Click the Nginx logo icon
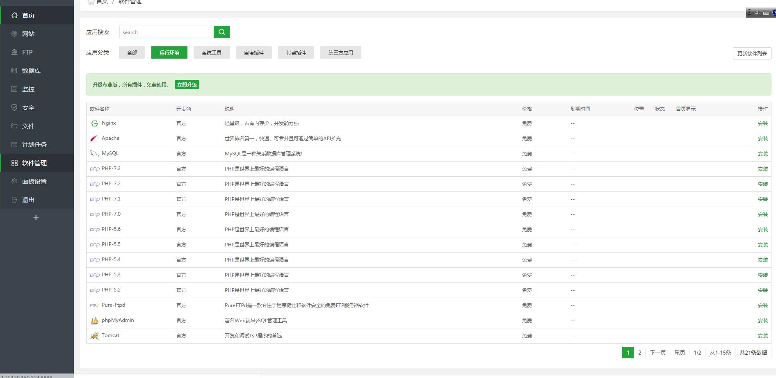This screenshot has height=378, width=776. point(95,123)
